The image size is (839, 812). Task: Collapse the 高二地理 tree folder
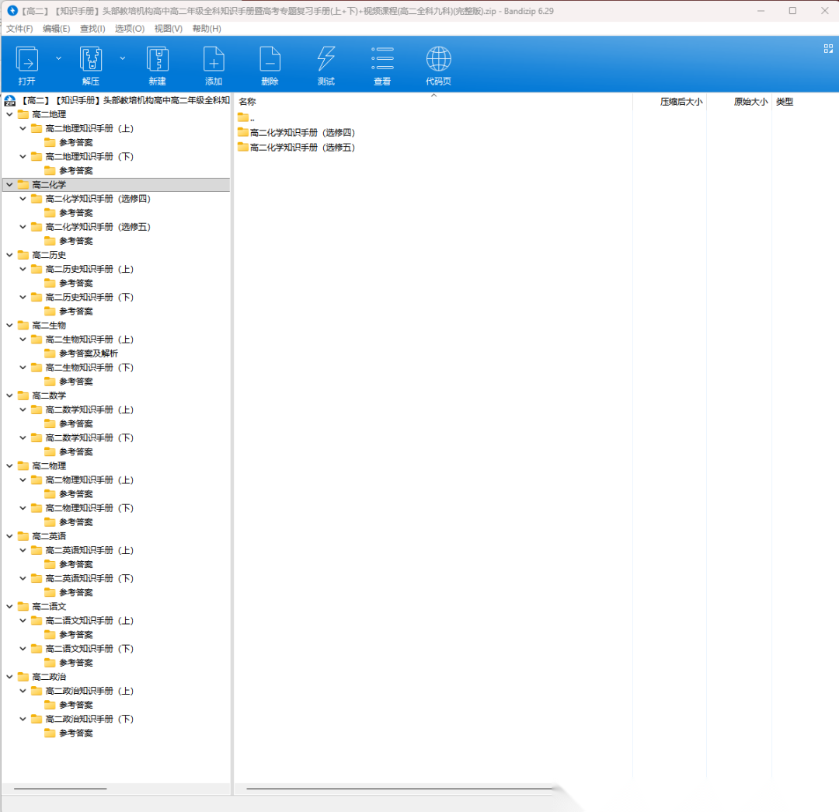pos(9,115)
